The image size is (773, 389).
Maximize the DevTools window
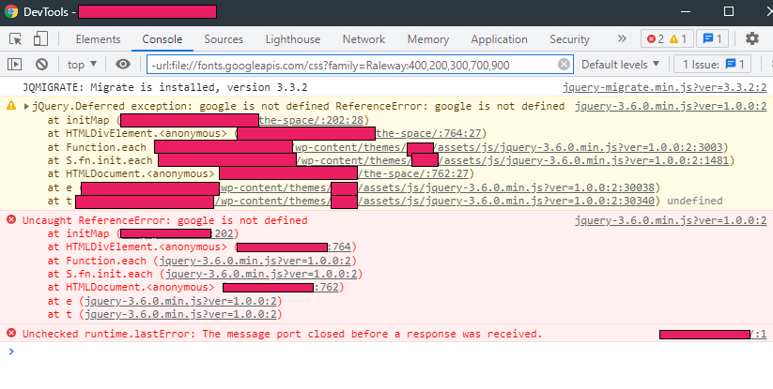click(729, 11)
